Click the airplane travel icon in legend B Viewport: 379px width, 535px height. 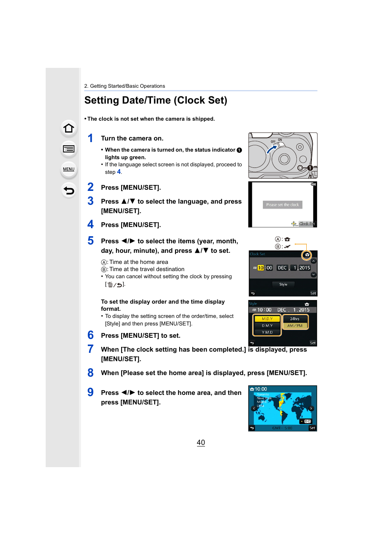[287, 246]
